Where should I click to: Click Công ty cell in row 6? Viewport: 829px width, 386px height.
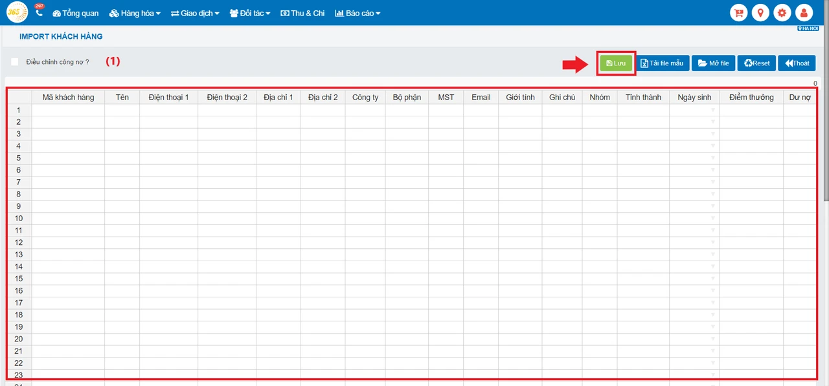coord(365,171)
